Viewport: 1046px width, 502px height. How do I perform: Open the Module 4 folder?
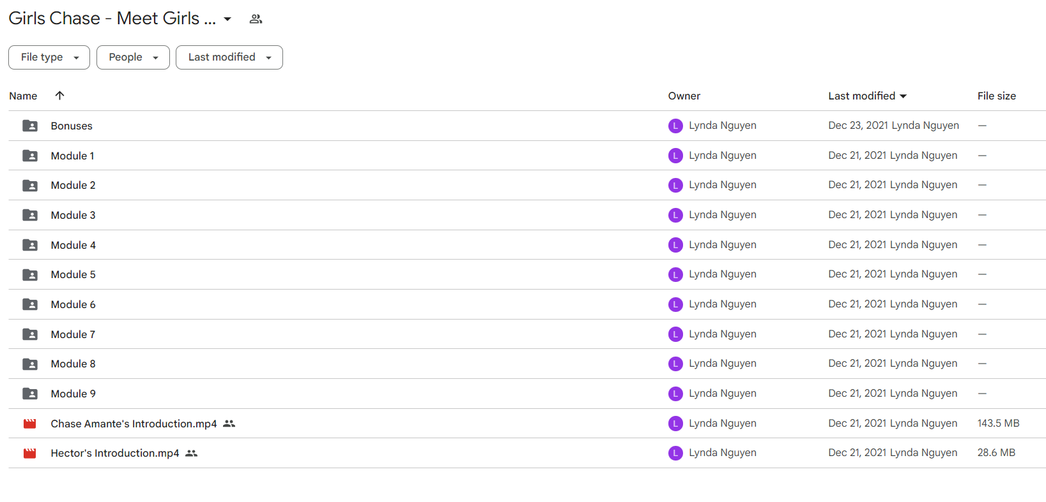pos(73,245)
